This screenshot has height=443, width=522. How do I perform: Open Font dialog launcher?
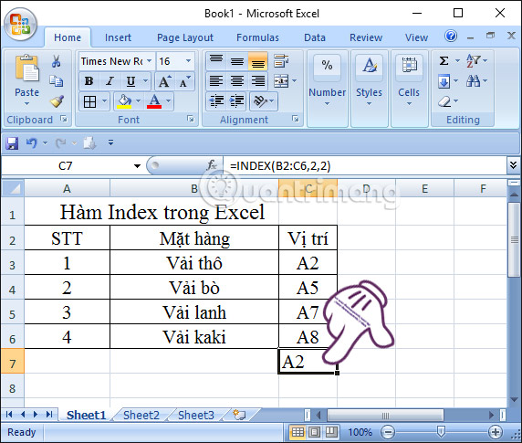191,119
